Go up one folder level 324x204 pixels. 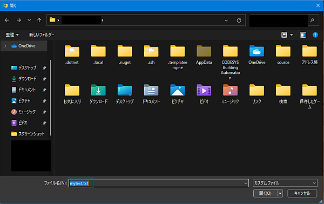pos(39,20)
